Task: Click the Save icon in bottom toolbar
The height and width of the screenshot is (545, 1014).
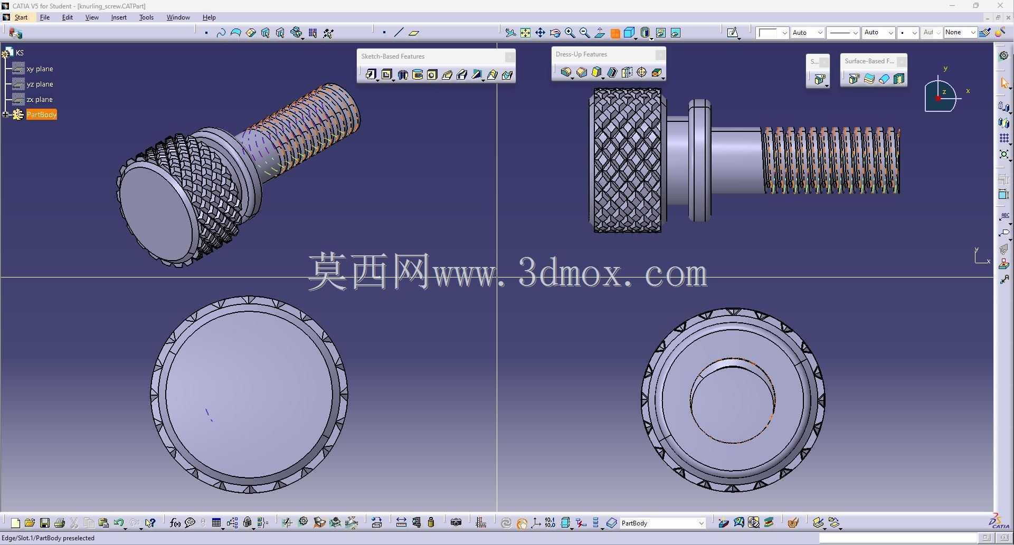Action: (x=45, y=523)
